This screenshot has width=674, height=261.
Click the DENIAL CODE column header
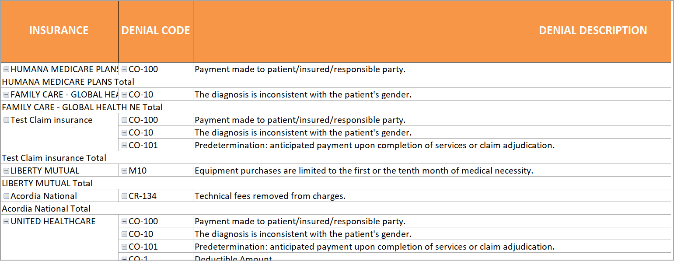point(155,31)
